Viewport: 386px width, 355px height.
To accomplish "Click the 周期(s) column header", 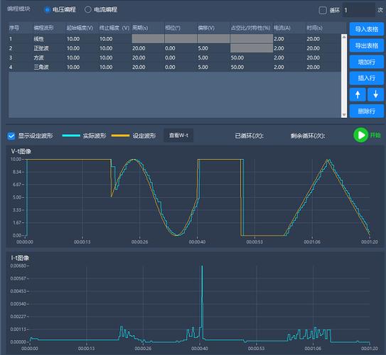I will [x=140, y=28].
